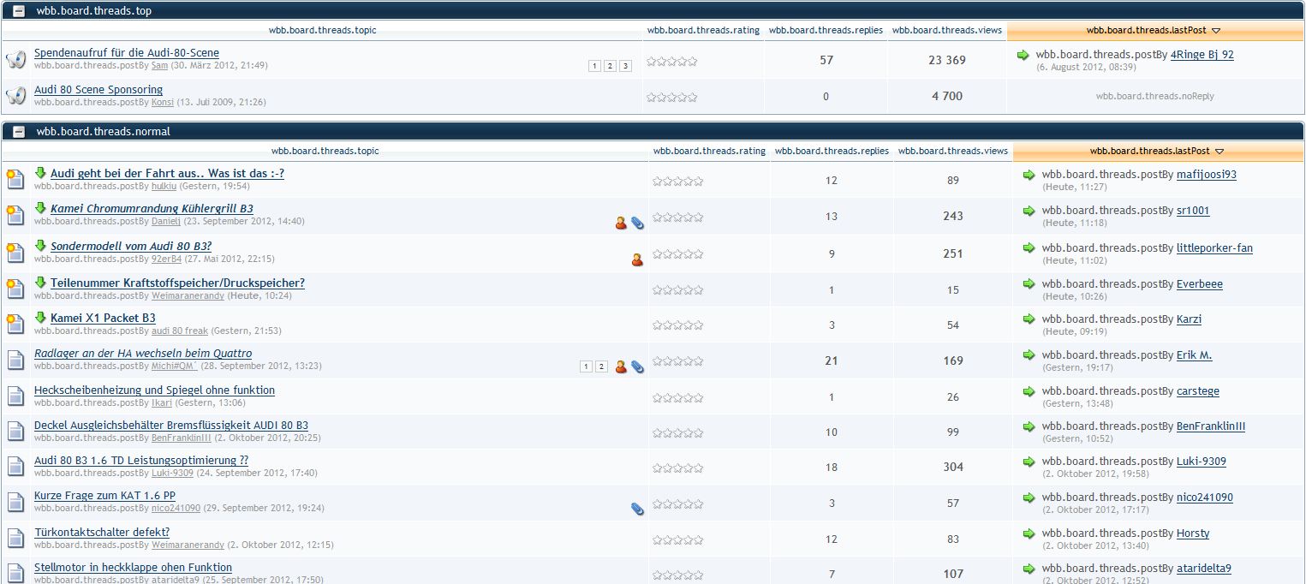The image size is (1306, 584).
Task: Go to last post by mafijoosi93 arrow icon
Action: (x=1029, y=175)
